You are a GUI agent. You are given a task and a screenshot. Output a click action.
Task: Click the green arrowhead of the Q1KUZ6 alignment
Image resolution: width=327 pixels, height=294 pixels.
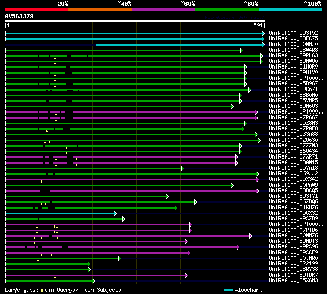point(176,208)
